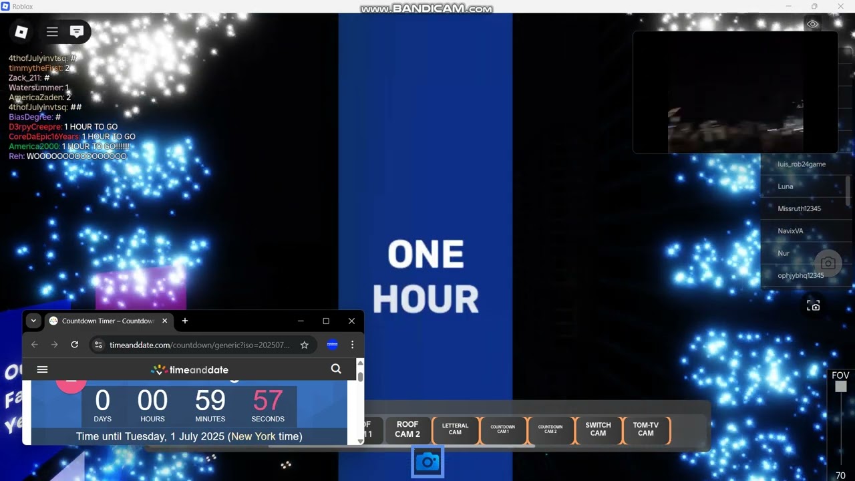Click chat username Zack_211

tap(25, 78)
